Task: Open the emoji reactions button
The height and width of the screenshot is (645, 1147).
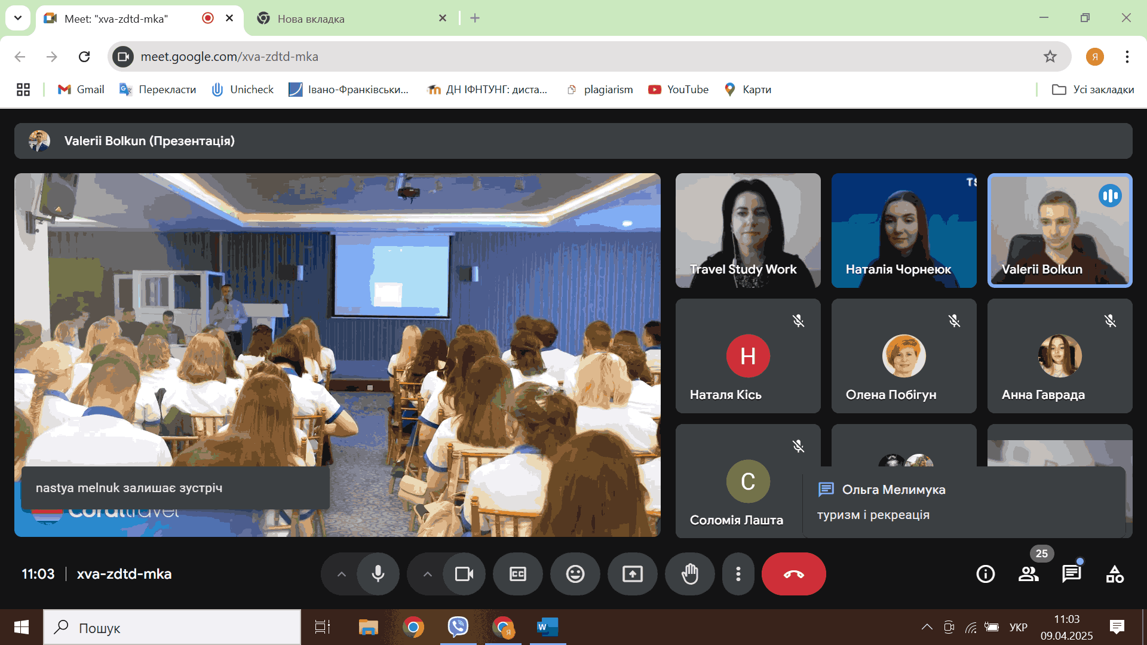Action: (575, 574)
